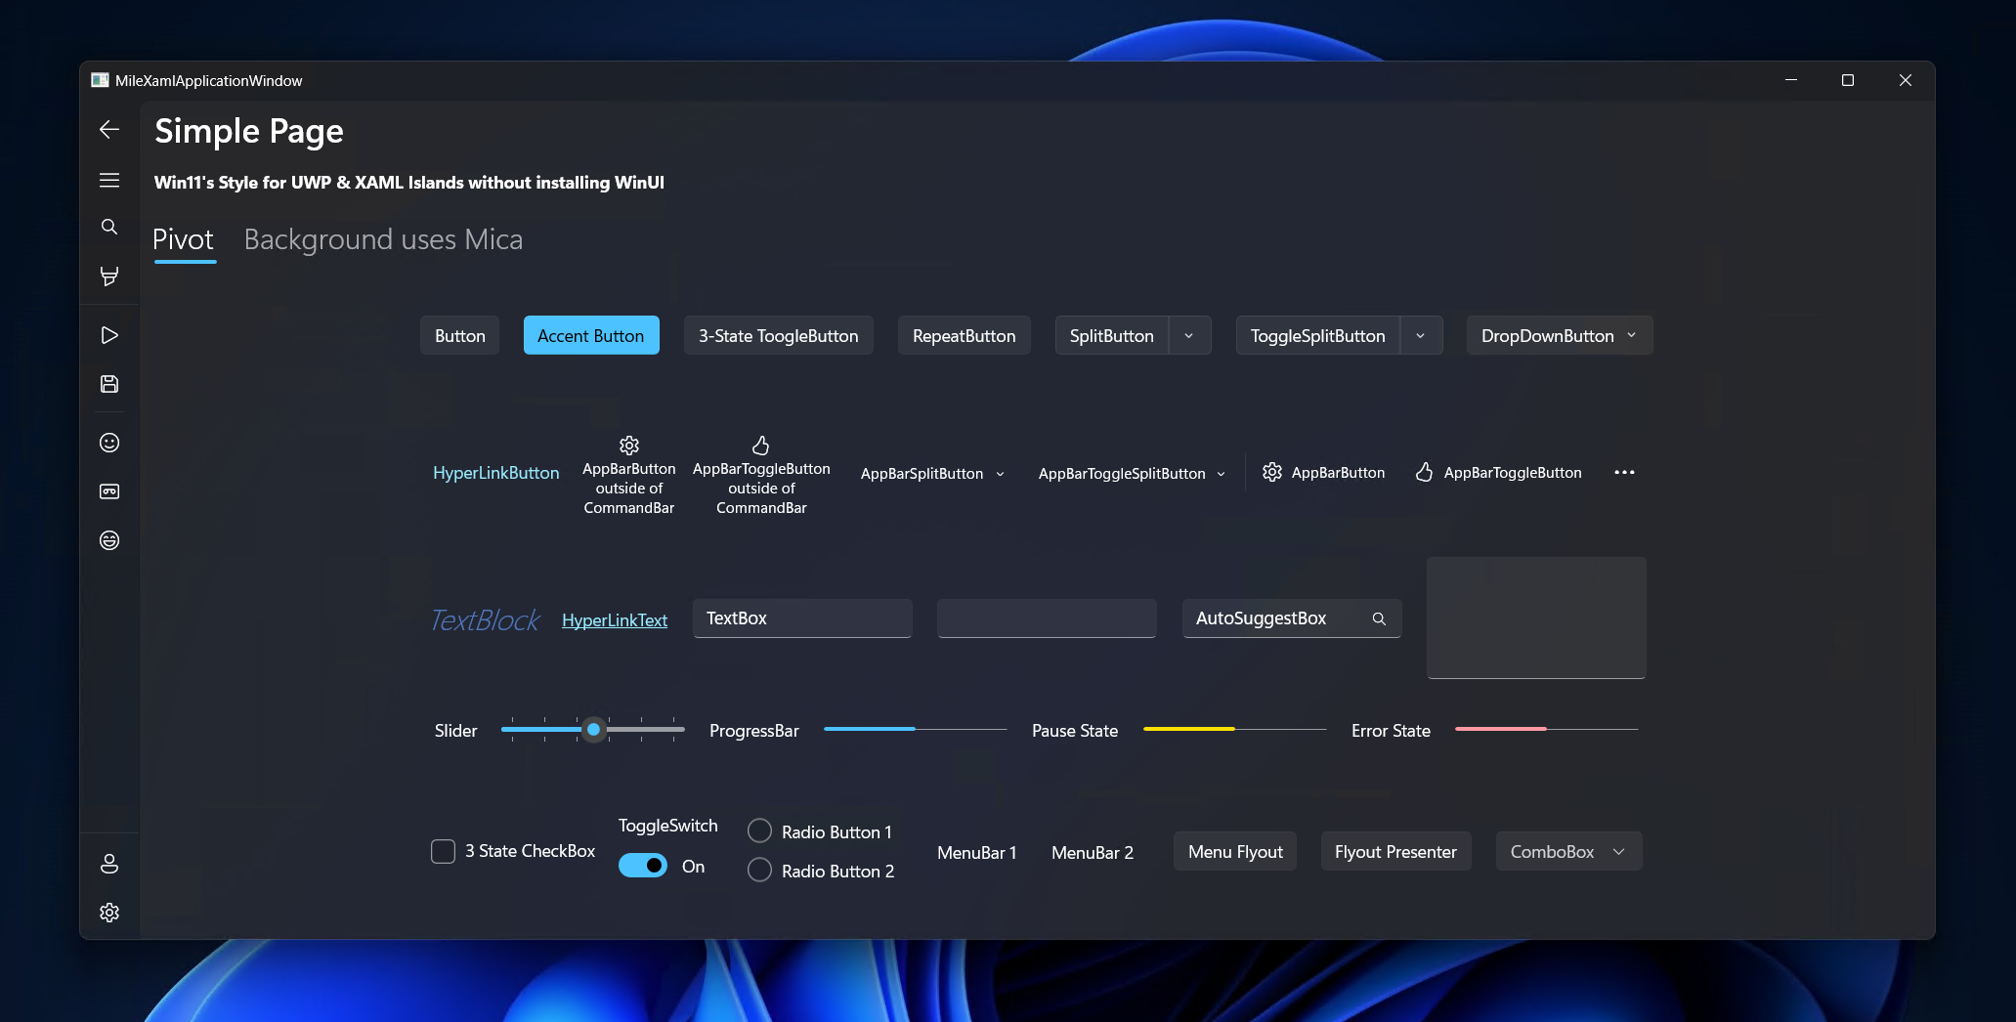Click inside the TextBox field
The height and width of the screenshot is (1022, 2016).
click(802, 618)
